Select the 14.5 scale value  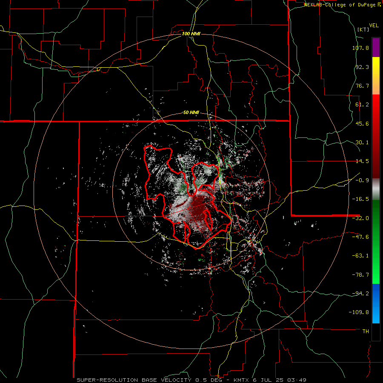click(x=362, y=161)
